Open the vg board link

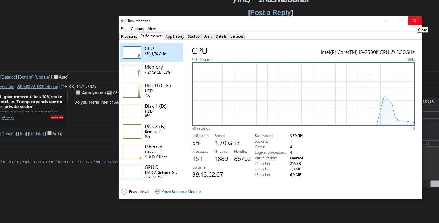pyautogui.click(x=98, y=162)
